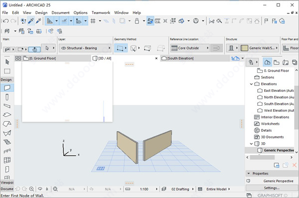Open the Generic Wall structure dropdown

click(259, 48)
